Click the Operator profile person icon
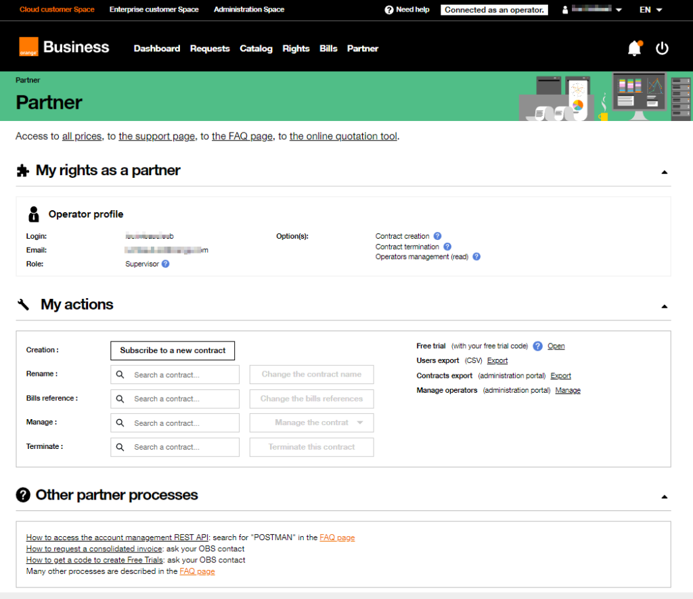Screen dimensions: 693x599 click(x=34, y=214)
